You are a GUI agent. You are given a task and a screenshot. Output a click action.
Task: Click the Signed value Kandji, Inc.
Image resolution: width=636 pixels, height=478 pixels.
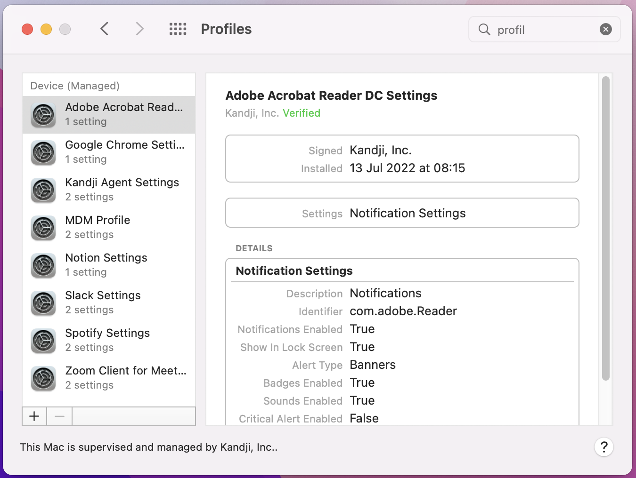381,150
